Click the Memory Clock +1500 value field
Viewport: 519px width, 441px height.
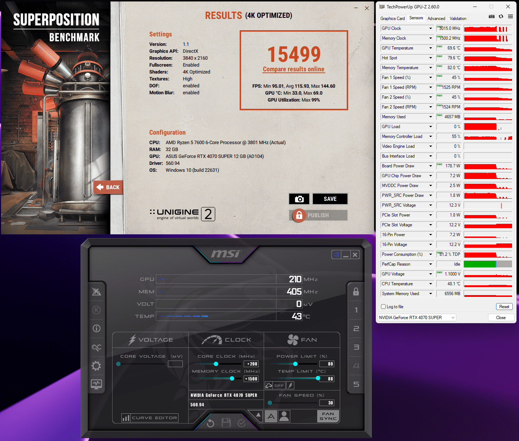point(251,379)
